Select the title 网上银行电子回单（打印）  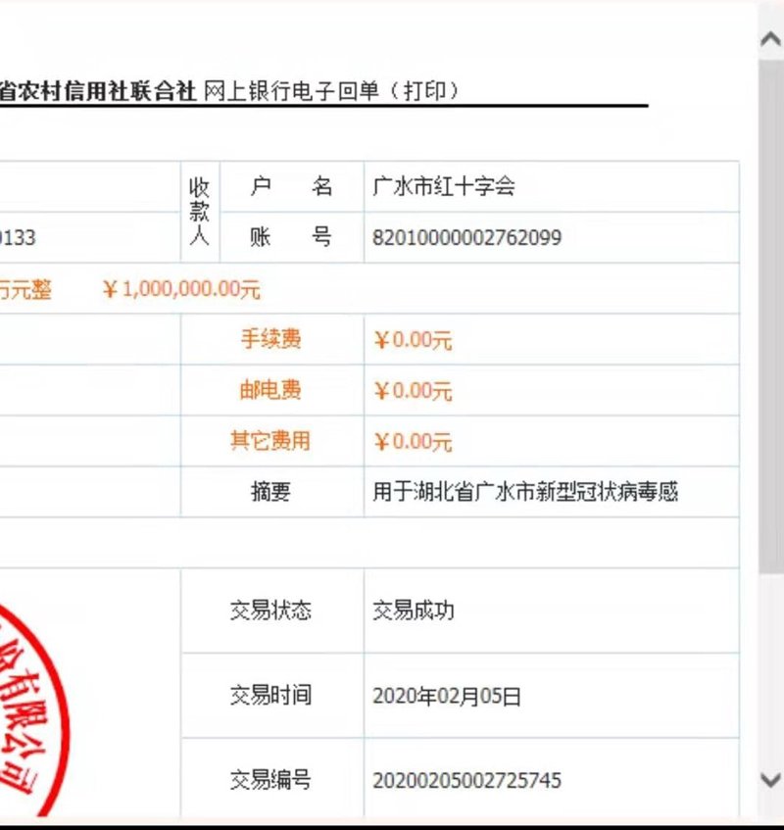coord(331,90)
